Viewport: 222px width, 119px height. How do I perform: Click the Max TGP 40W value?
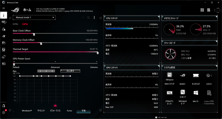pos(156,107)
